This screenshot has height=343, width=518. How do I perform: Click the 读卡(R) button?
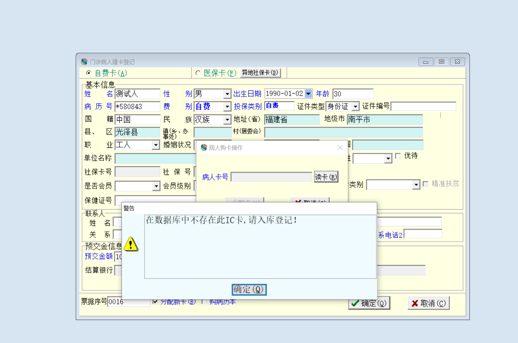[x=326, y=177]
